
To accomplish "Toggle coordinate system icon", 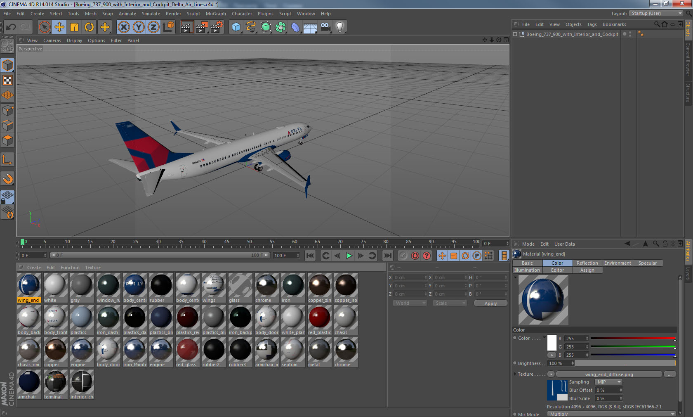I will pyautogui.click(x=168, y=27).
